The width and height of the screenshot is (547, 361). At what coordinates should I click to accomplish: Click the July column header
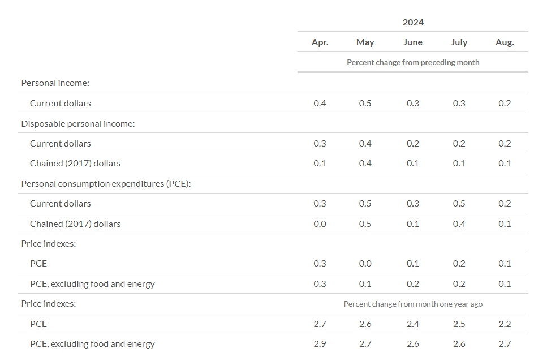pyautogui.click(x=459, y=42)
